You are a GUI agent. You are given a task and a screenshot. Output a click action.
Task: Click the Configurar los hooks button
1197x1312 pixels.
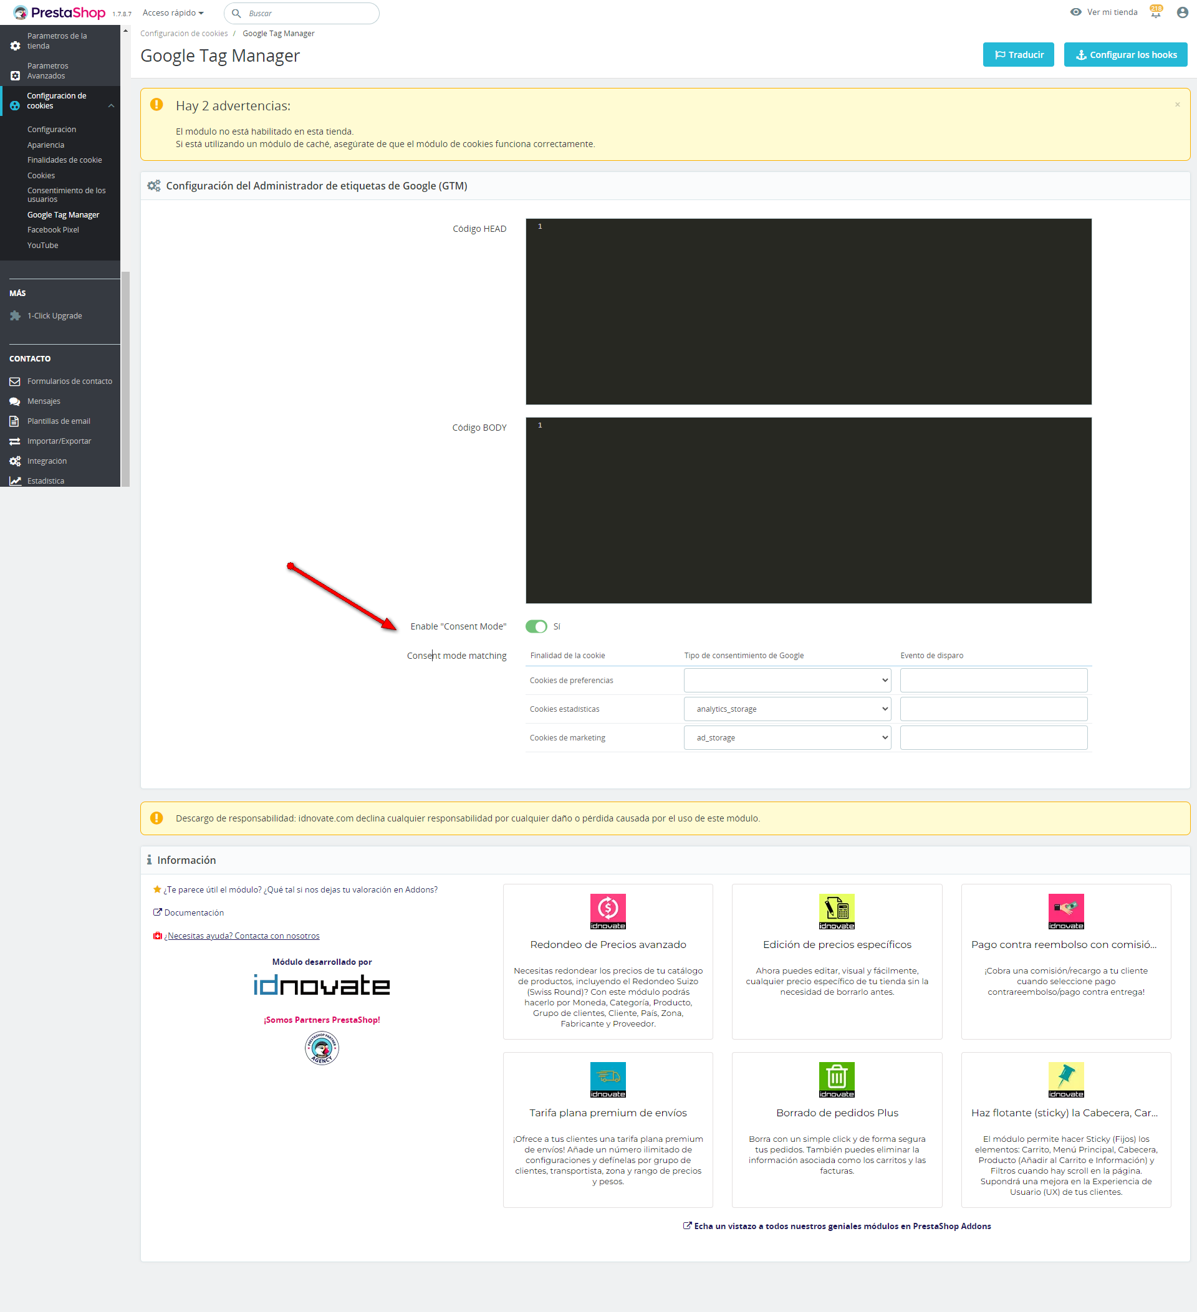pos(1125,55)
